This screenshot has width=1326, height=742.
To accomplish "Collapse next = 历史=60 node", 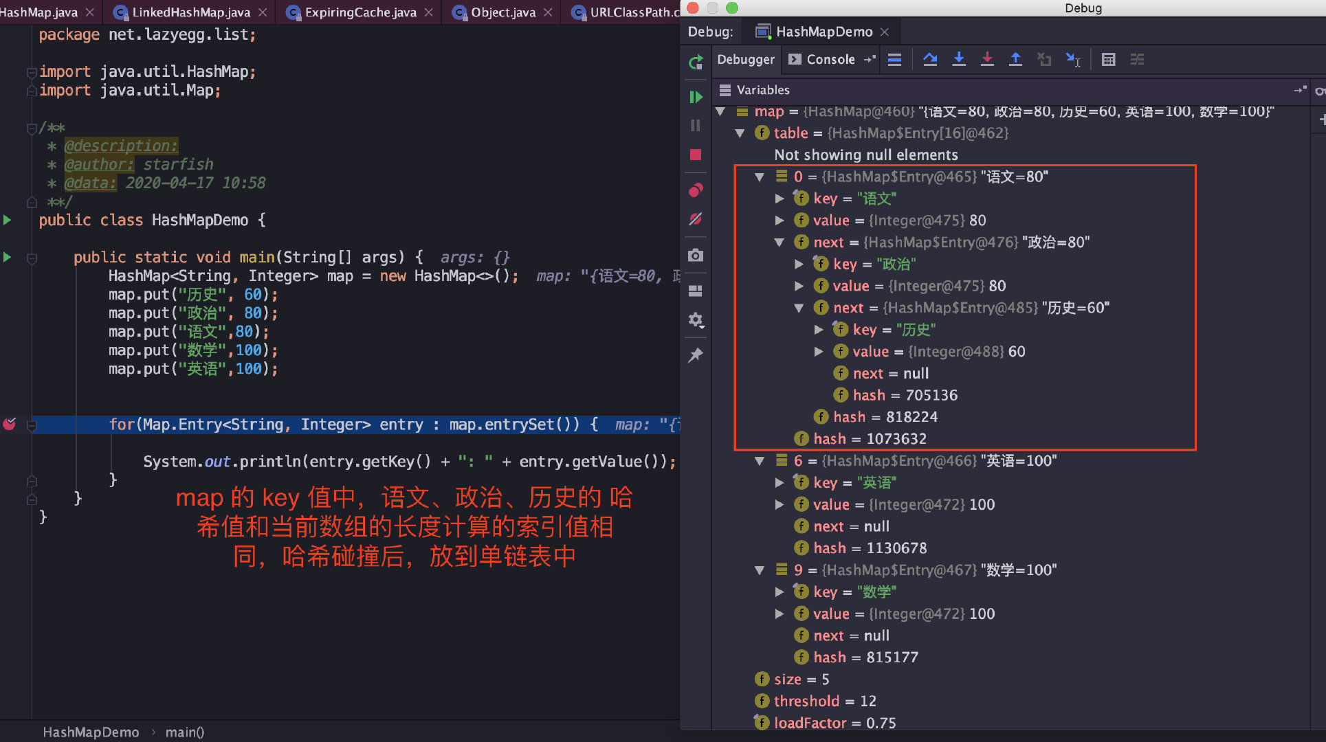I will tap(799, 308).
